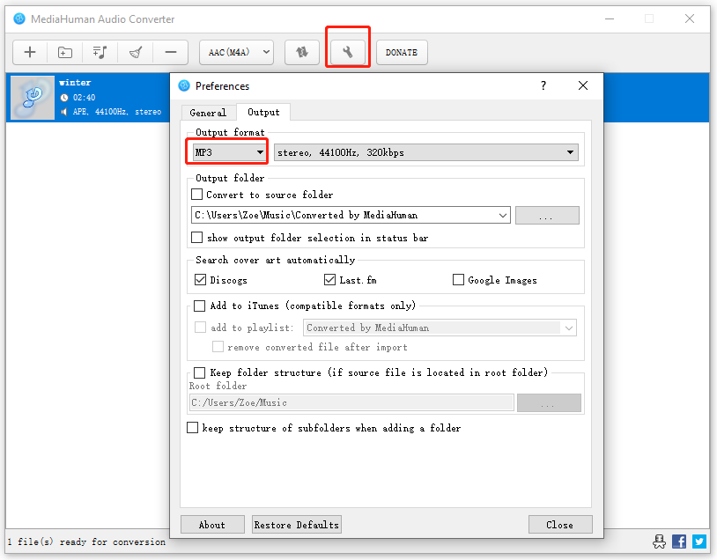The image size is (717, 560).
Task: Check Add to iTunes option
Action: pos(200,306)
